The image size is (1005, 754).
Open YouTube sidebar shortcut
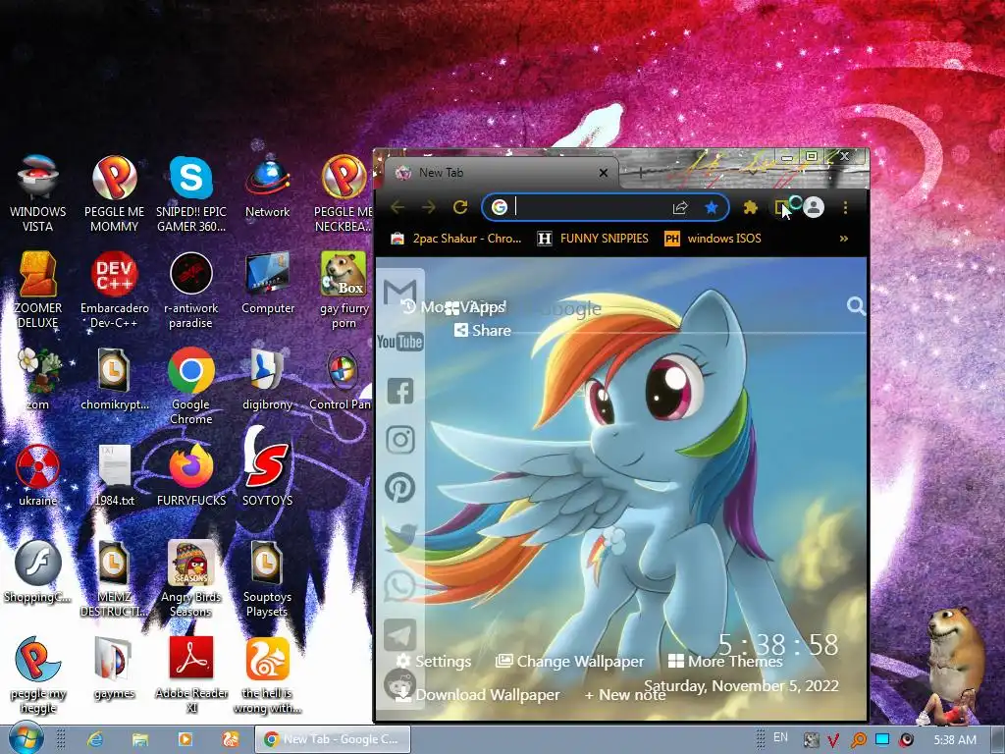pos(400,342)
